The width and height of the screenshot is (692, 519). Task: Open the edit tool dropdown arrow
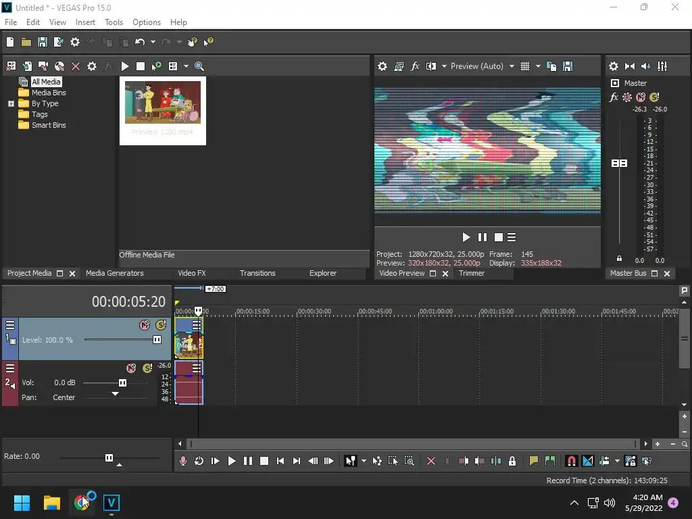(x=364, y=461)
